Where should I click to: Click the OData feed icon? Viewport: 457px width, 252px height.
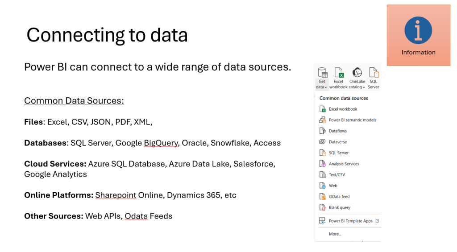322,196
